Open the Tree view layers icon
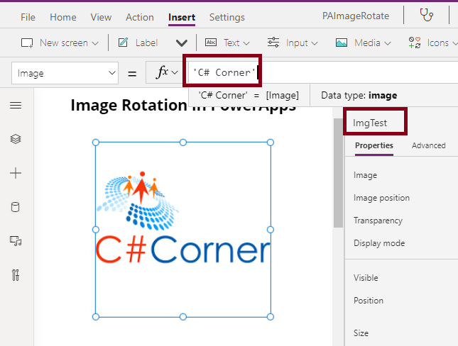The height and width of the screenshot is (346, 458). click(x=16, y=139)
